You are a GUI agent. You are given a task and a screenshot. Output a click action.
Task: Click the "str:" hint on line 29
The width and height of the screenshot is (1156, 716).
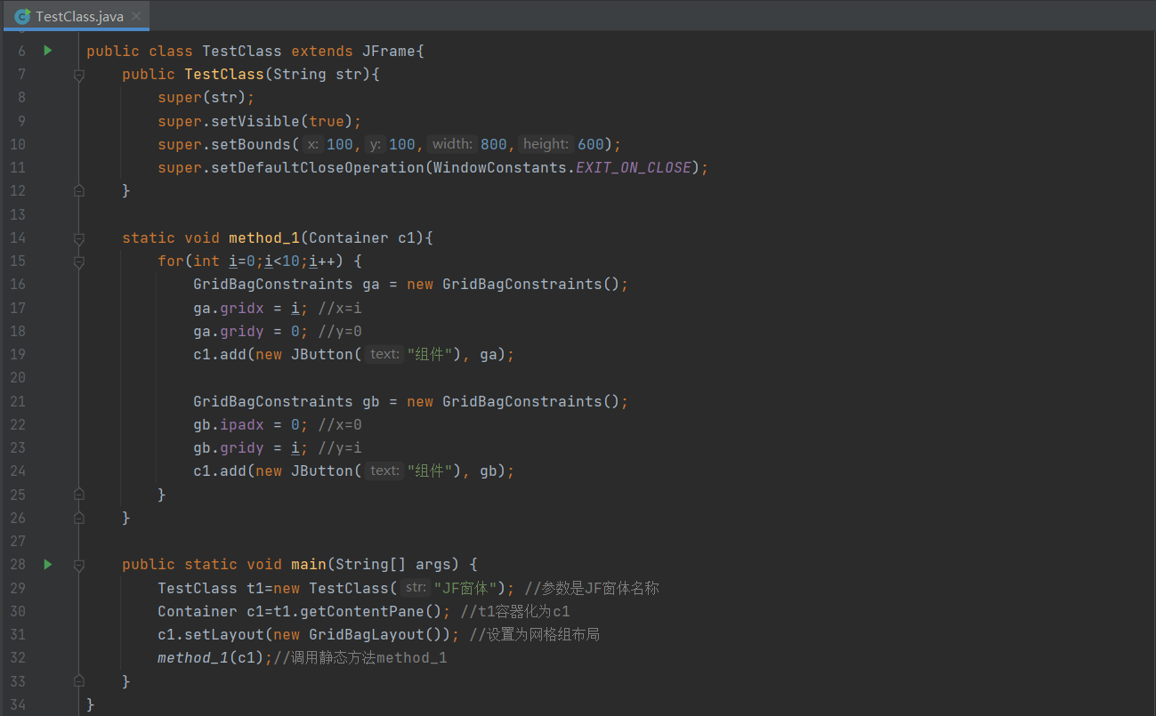tap(415, 588)
